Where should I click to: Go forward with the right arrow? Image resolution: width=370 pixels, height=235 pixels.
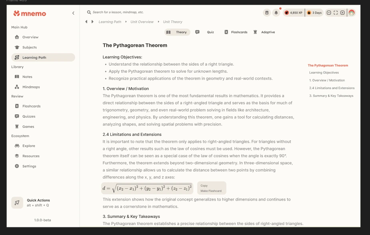[92, 22]
